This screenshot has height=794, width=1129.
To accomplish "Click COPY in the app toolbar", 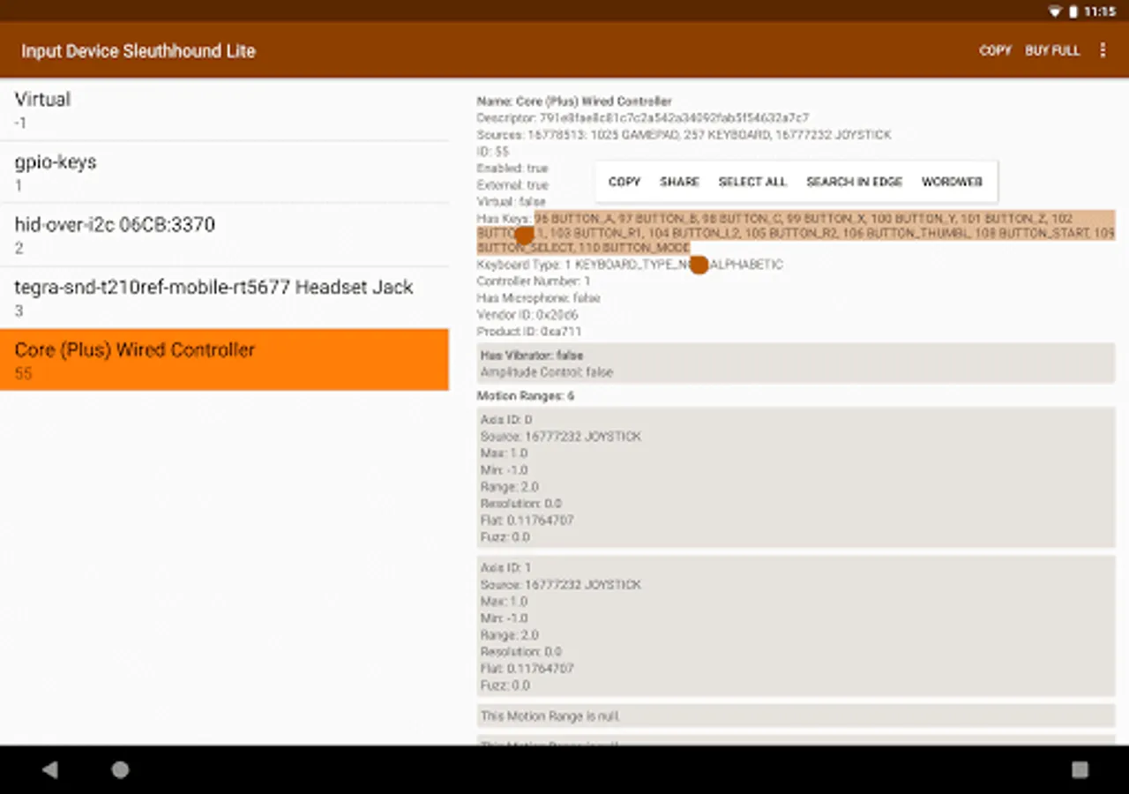I will 995,50.
